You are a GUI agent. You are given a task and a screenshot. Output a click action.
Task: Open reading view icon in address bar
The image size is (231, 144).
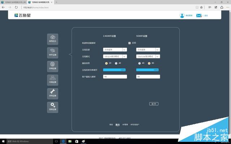click(x=197, y=7)
